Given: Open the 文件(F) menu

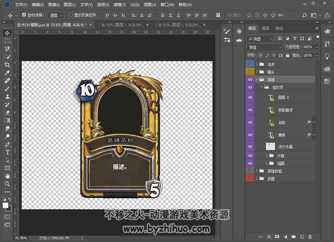Looking at the screenshot, I should [x=21, y=5].
